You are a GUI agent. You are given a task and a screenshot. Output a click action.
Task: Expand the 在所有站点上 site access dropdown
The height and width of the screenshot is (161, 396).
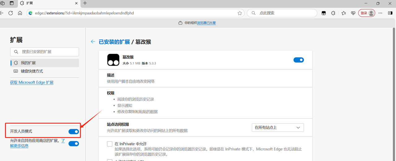point(278,128)
